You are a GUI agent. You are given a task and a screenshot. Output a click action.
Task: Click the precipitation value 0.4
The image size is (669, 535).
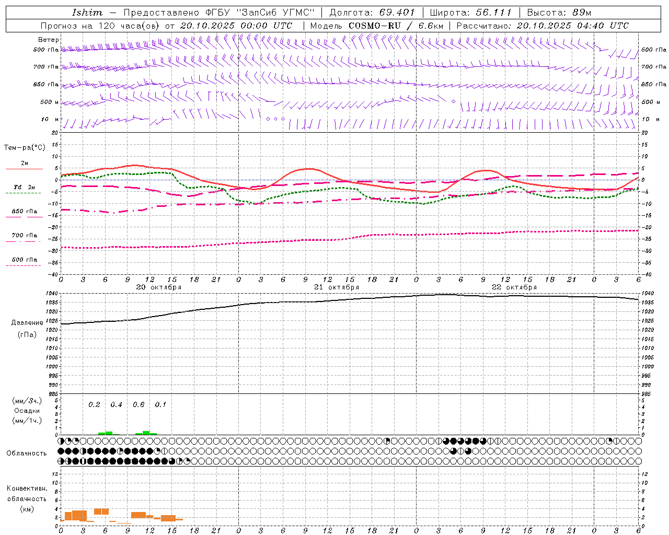pyautogui.click(x=116, y=405)
